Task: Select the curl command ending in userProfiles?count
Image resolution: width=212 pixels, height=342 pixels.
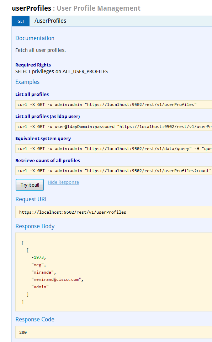Action: pos(115,171)
